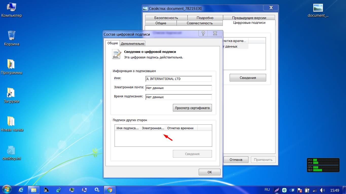This screenshot has width=346, height=194.
Task: Open the Безопасность tab in properties window
Action: click(166, 18)
